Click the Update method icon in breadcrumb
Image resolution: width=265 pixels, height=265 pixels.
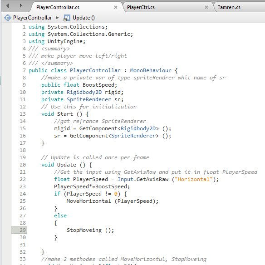(67, 18)
